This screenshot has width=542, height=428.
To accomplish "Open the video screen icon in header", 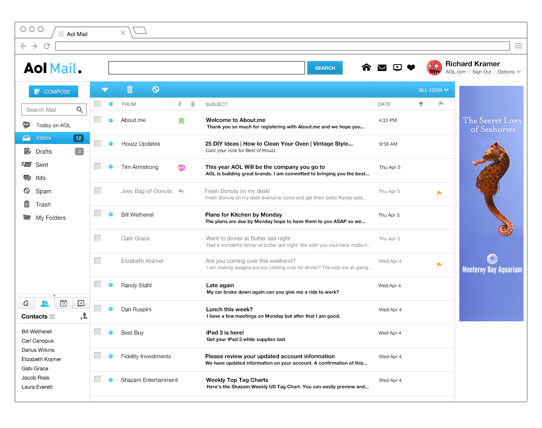I will point(397,67).
